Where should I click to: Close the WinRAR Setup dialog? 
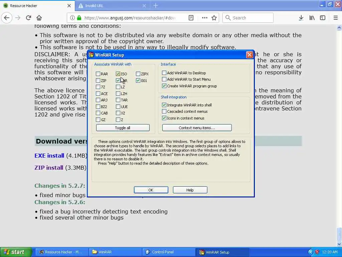coord(249,55)
